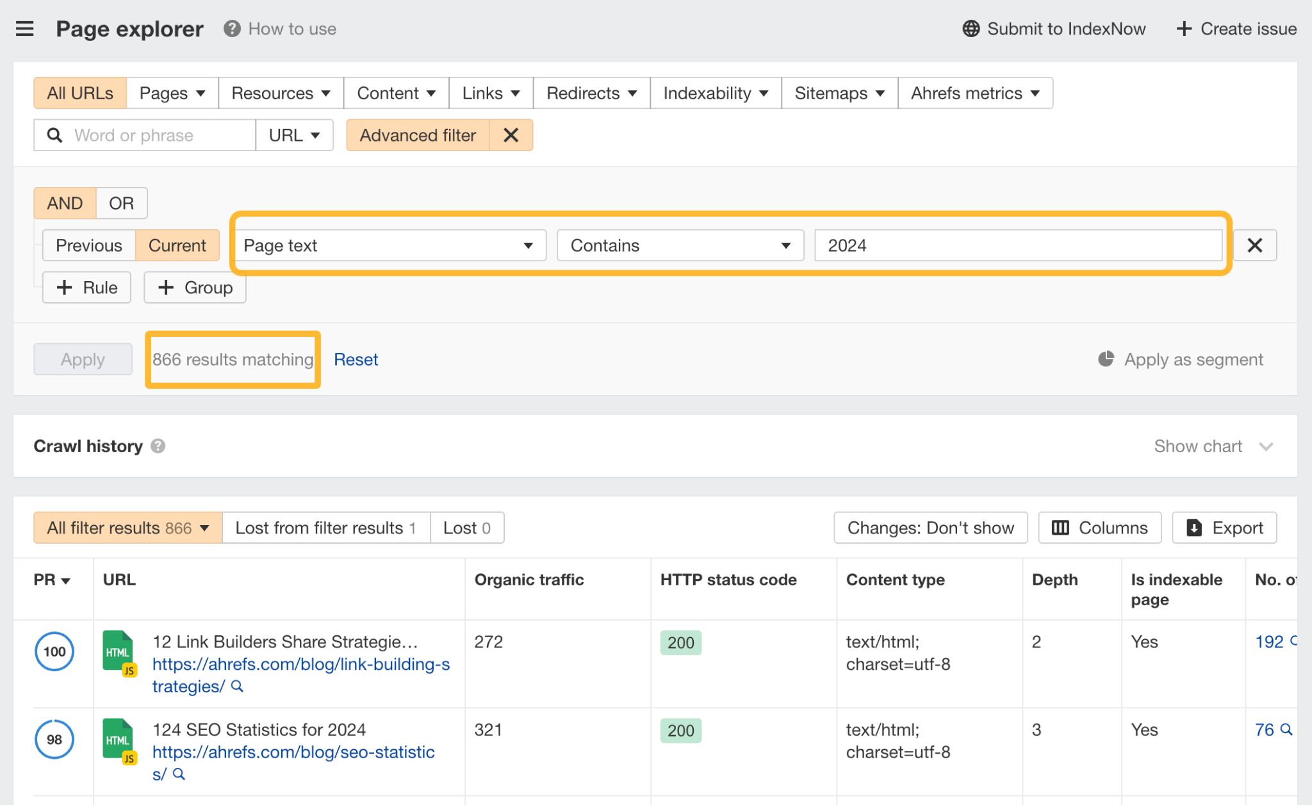Open the Contains operator dropdown

(x=787, y=245)
